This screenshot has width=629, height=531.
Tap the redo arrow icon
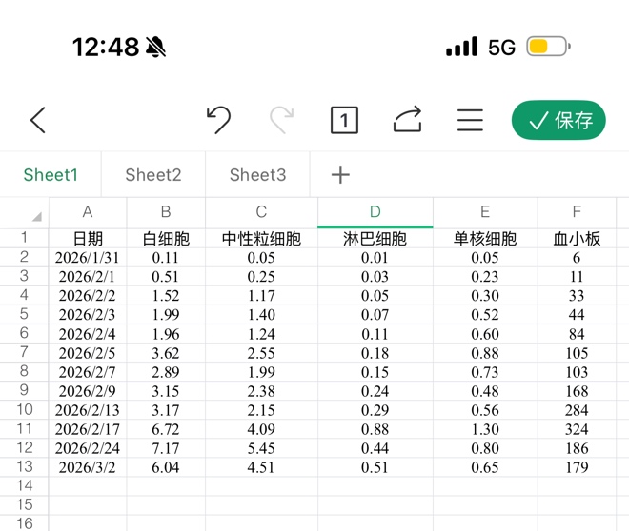[x=281, y=120]
